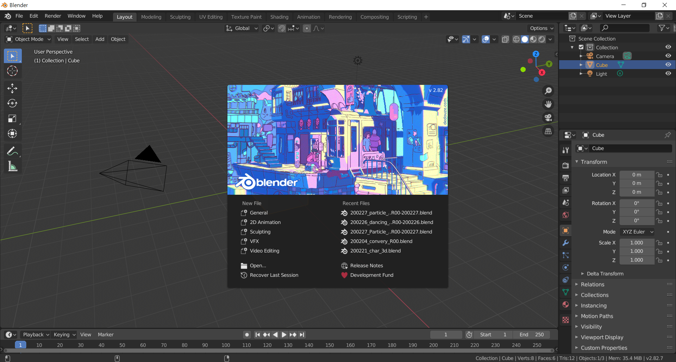The height and width of the screenshot is (362, 676).
Task: Open the Scene properties tab
Action: 565,202
